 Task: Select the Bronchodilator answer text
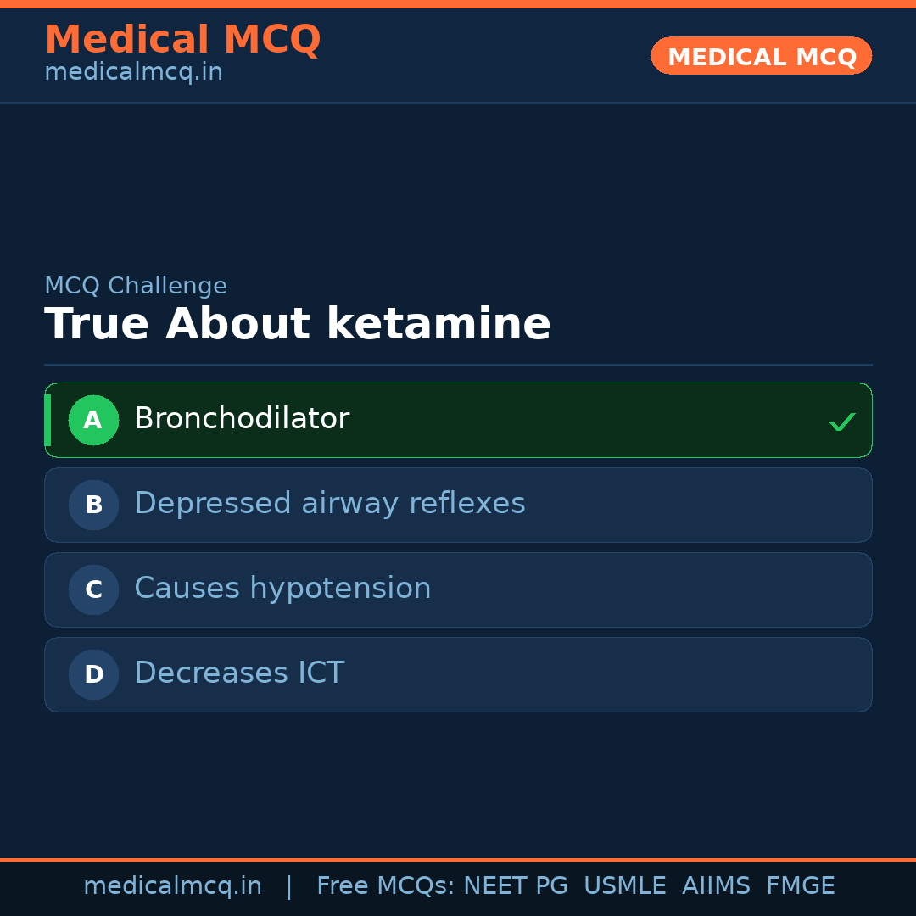coord(242,419)
